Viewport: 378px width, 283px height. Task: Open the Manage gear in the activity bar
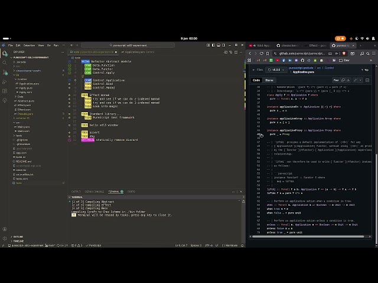(x=5, y=238)
